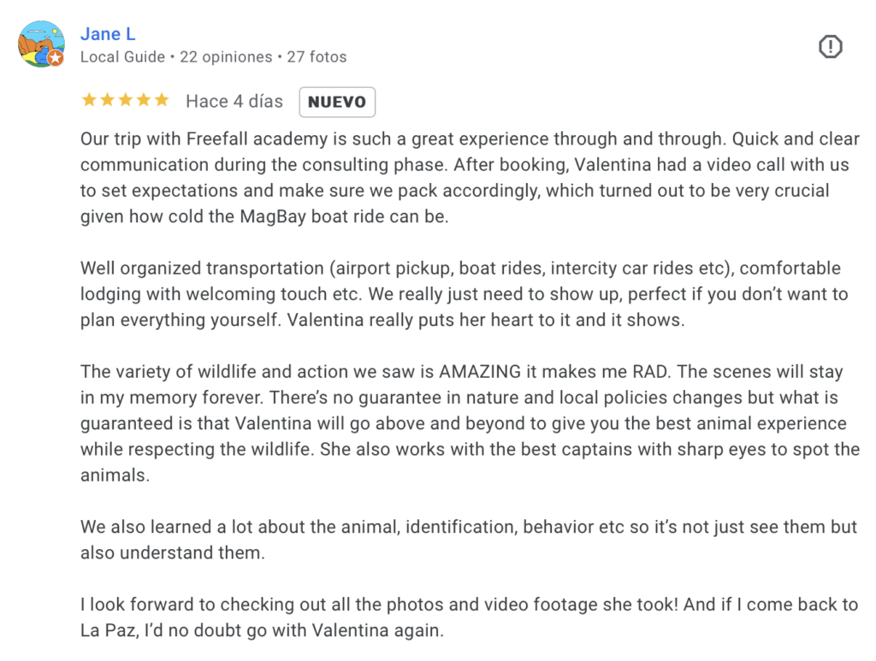Click the NUEVO badge

click(x=337, y=102)
